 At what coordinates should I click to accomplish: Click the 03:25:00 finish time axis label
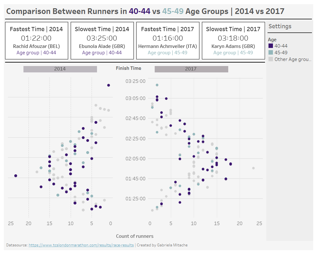(x=135, y=81)
